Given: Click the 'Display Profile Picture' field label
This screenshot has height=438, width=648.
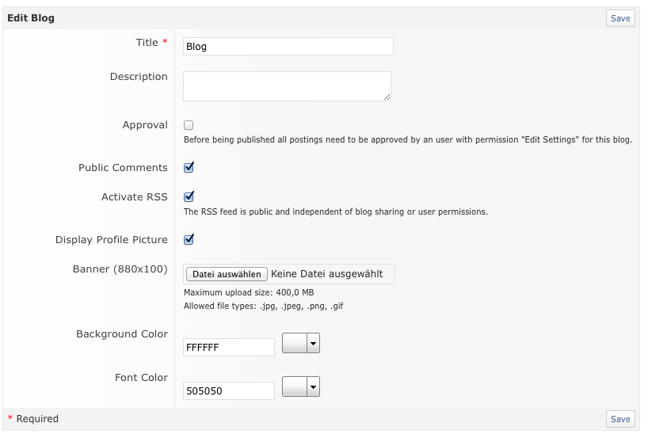Looking at the screenshot, I should (x=112, y=240).
